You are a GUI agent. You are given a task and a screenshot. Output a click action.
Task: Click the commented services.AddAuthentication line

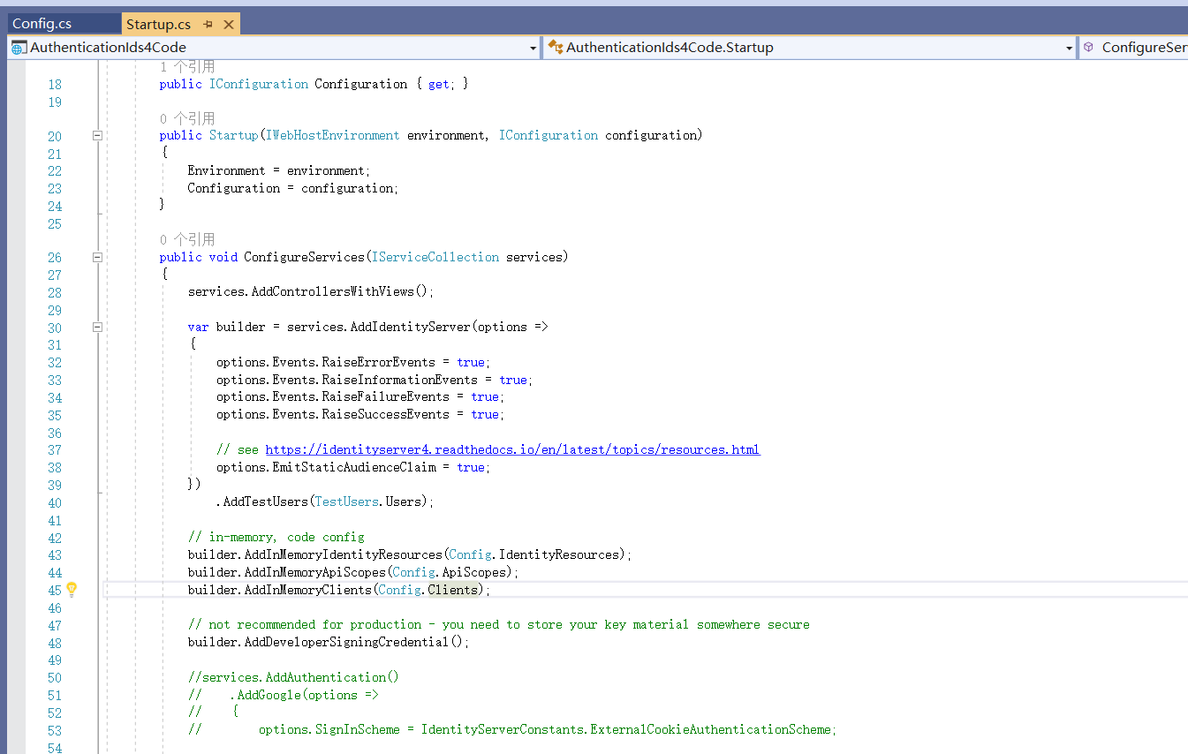pos(293,677)
